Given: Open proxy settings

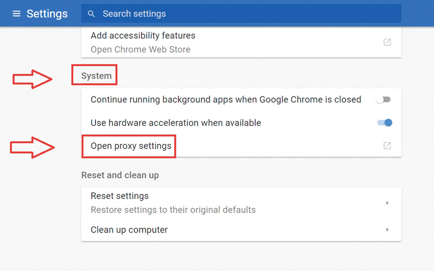Looking at the screenshot, I should tap(131, 146).
